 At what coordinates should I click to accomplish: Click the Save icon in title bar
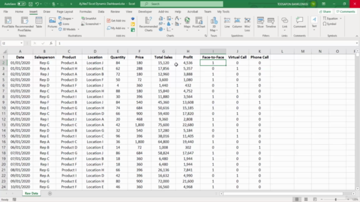click(30, 4)
